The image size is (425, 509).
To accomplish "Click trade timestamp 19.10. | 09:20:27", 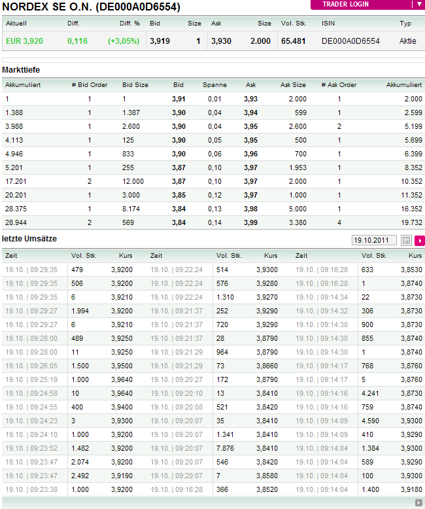I will tap(177, 379).
